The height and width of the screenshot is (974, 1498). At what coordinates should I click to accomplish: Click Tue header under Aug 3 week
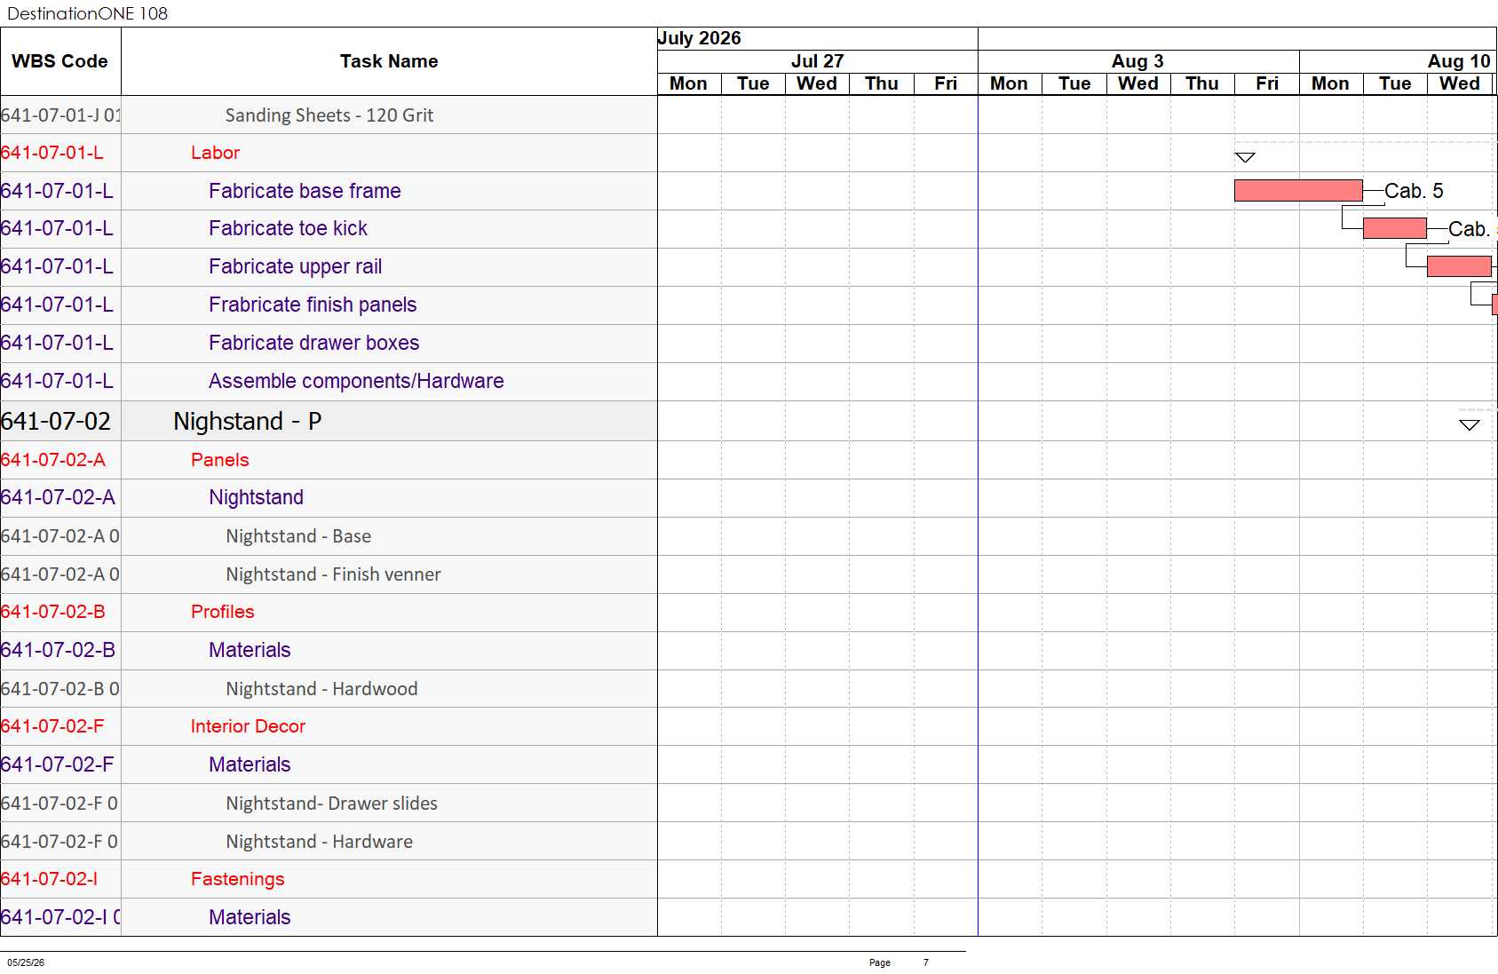coord(1074,83)
